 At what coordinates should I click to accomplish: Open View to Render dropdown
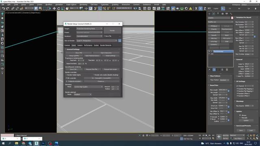coord(97,41)
